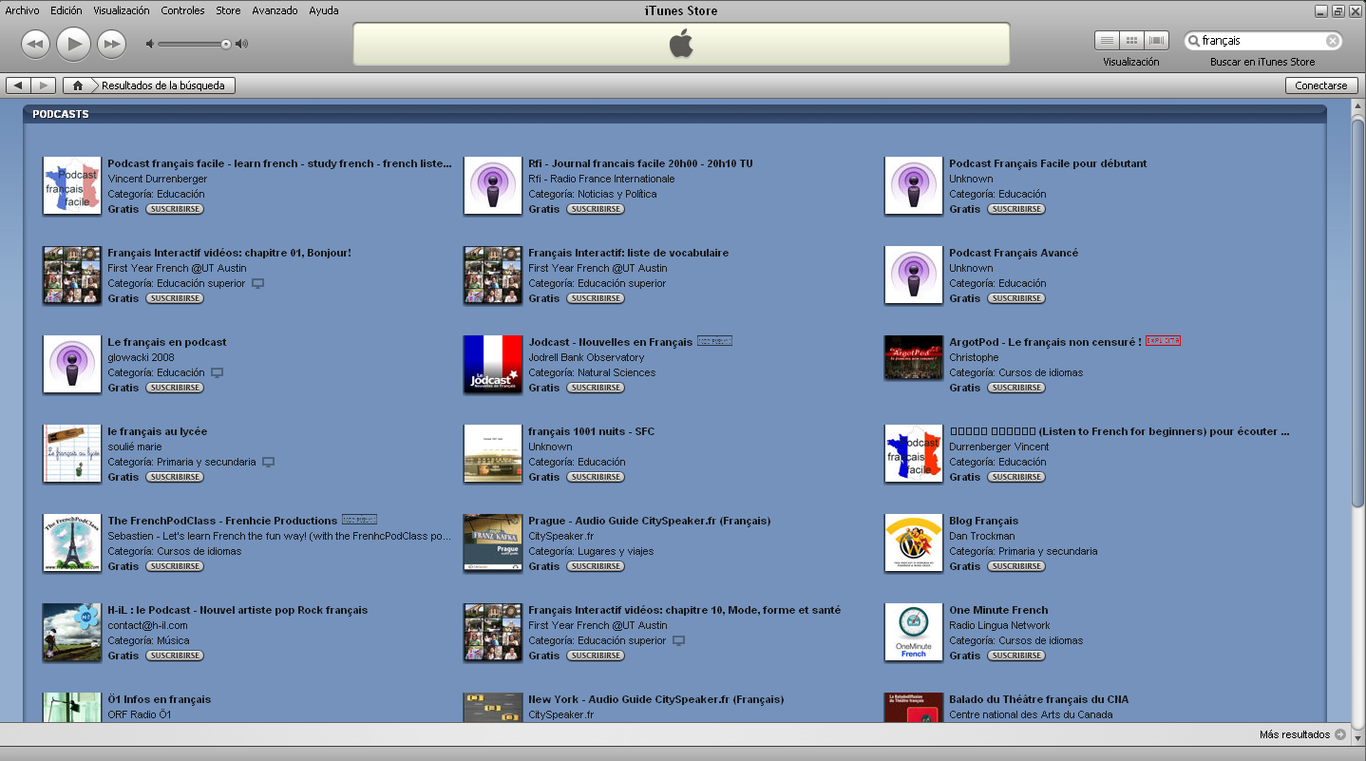Click the back navigation arrow
Image resolution: width=1366 pixels, height=761 pixels.
click(x=17, y=85)
